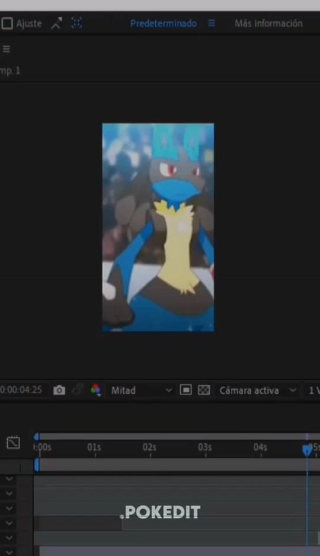
Task: Enable the Ajuste snapping checkbox
Action: pyautogui.click(x=7, y=23)
